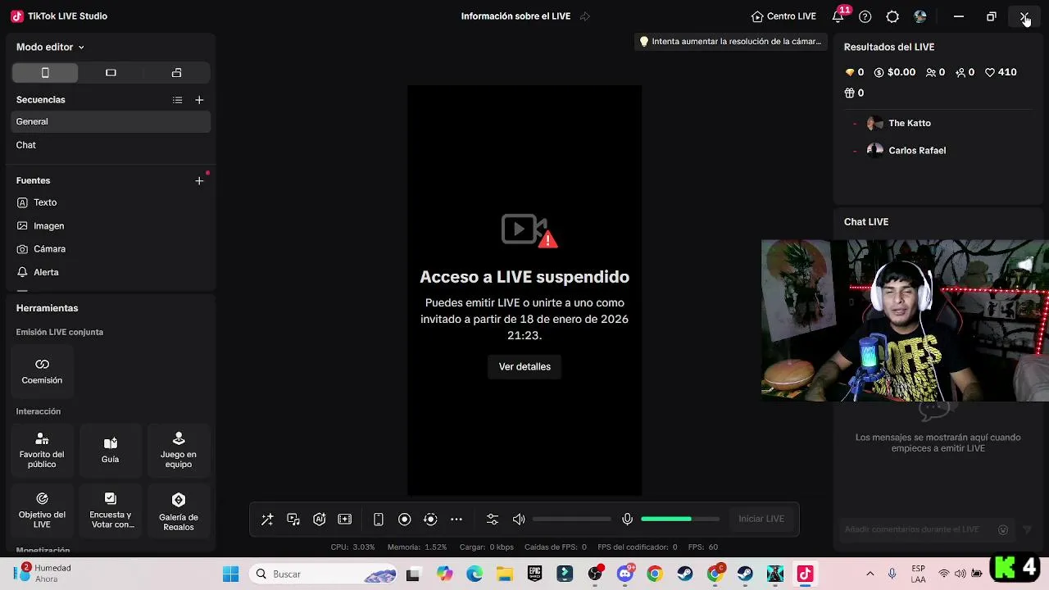Open Centro LIVE
The width and height of the screenshot is (1049, 590).
[x=784, y=16]
